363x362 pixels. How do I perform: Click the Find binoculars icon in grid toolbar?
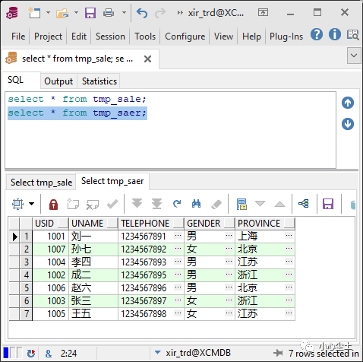point(196,204)
